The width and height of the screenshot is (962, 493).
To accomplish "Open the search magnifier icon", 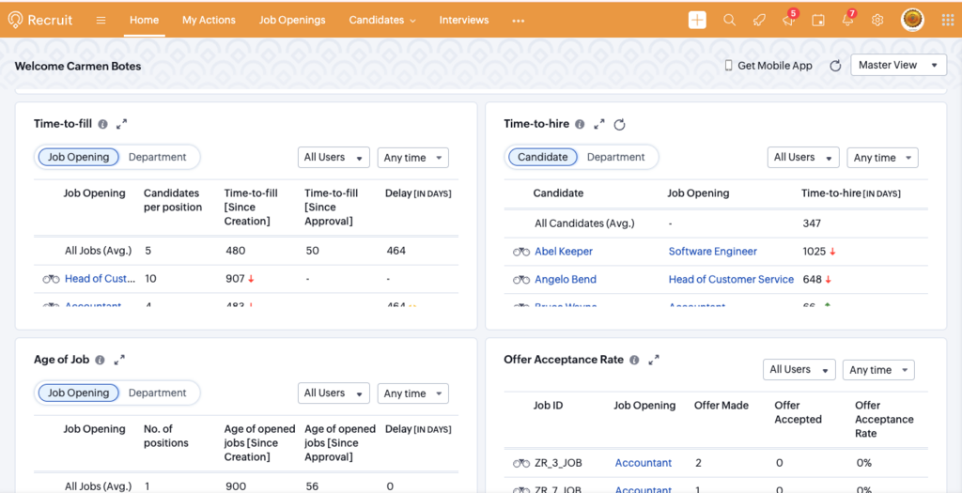I will (x=729, y=20).
